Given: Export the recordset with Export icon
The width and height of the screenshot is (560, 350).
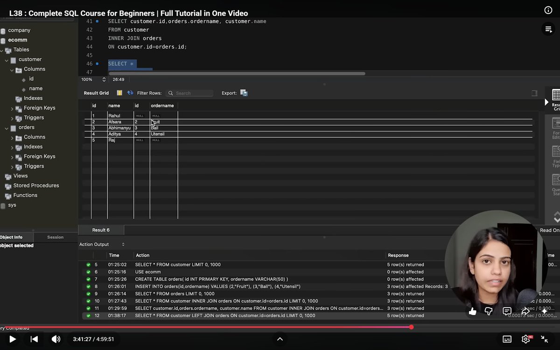Looking at the screenshot, I should [244, 93].
